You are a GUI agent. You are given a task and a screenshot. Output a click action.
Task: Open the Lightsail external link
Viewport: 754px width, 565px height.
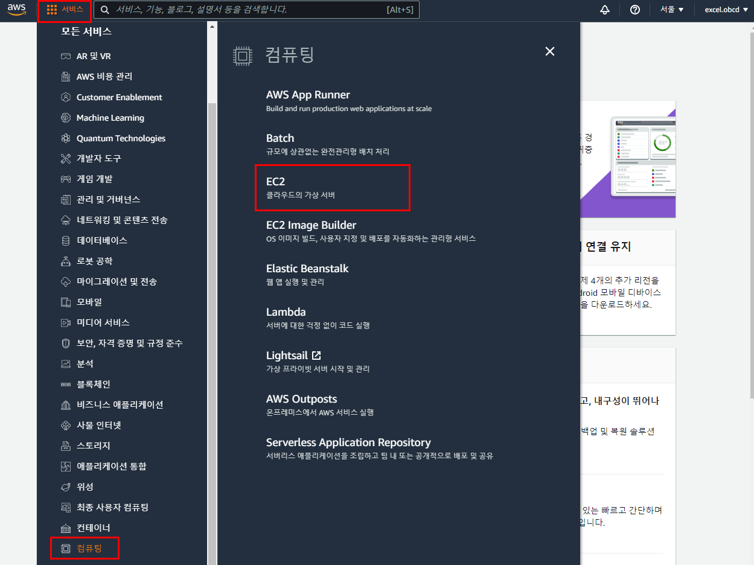click(293, 356)
